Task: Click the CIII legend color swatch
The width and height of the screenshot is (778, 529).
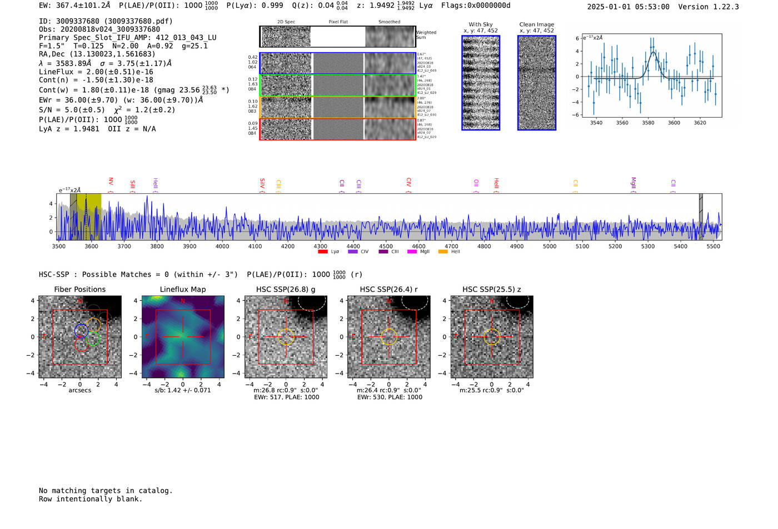Action: pyautogui.click(x=383, y=252)
